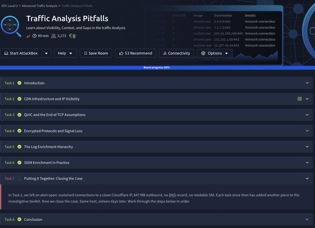The width and height of the screenshot is (315, 228).
Task: Click Start AttackBox button
Action: (x=21, y=53)
